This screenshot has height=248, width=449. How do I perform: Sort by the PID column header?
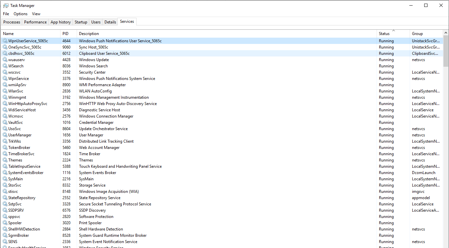coord(69,34)
